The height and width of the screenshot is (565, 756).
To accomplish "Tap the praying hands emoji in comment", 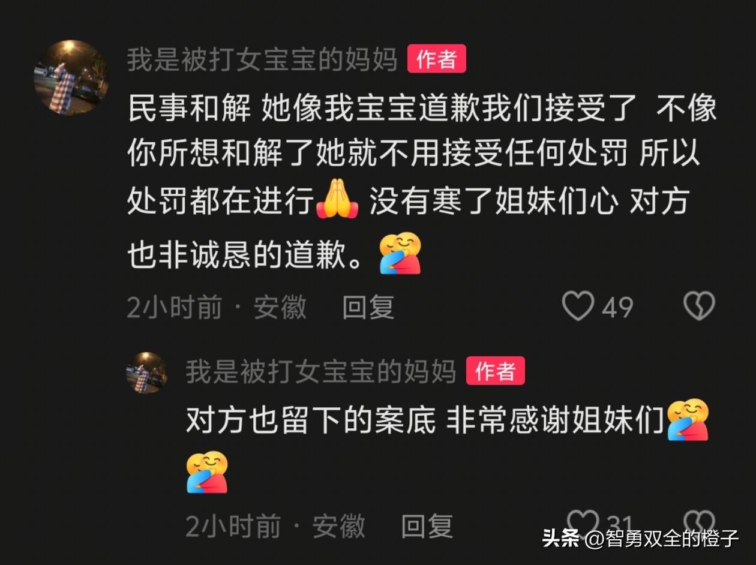I will 337,200.
